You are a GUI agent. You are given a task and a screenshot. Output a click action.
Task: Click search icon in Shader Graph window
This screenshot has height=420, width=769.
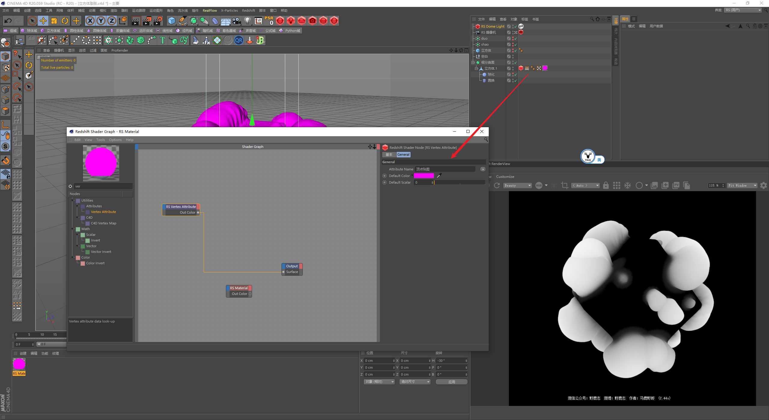point(486,140)
